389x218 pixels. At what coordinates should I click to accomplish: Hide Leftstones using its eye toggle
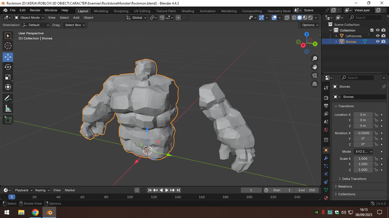click(378, 36)
